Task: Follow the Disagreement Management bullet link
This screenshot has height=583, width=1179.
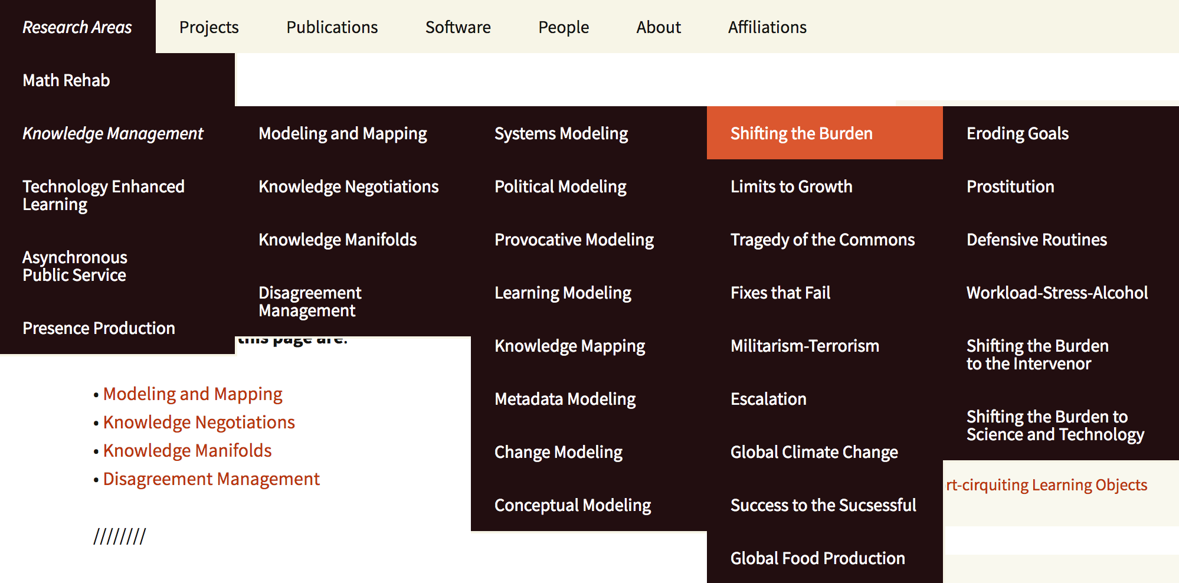Action: pos(211,479)
